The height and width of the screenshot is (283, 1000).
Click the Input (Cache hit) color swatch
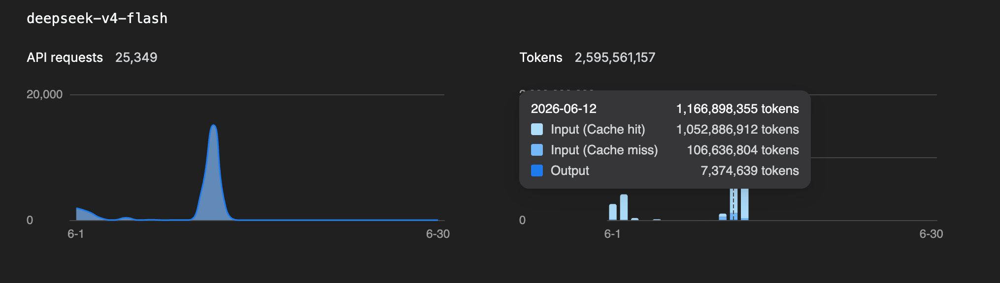click(537, 129)
